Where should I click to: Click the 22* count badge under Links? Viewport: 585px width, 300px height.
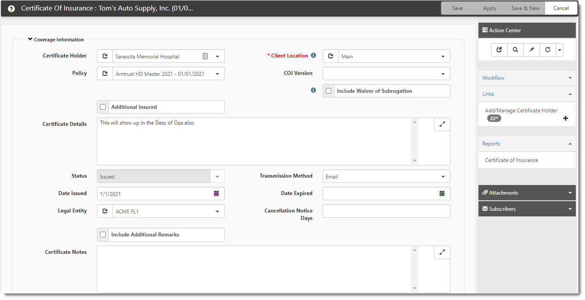tap(494, 118)
